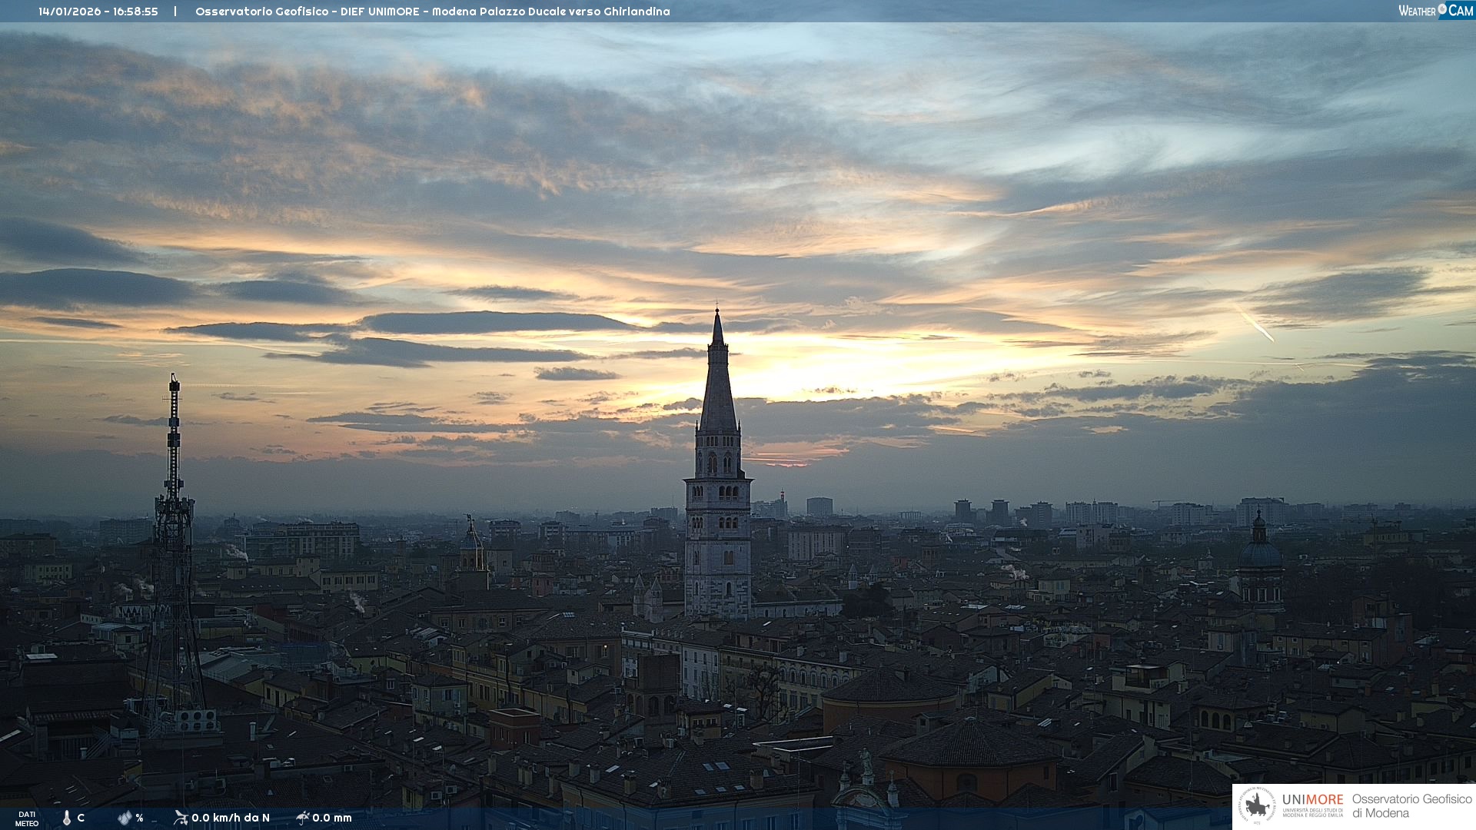
Task: Click the rain umbrella precipitation icon
Action: click(x=302, y=818)
